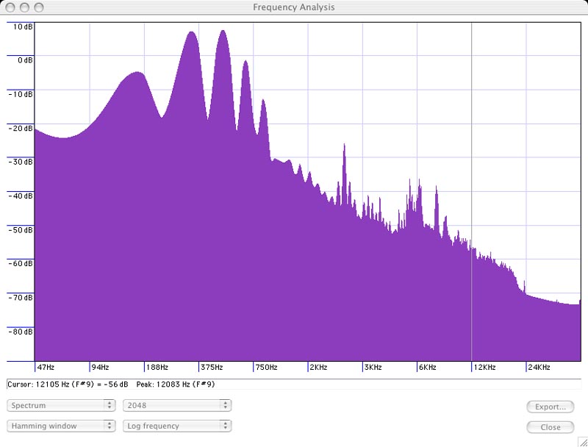Open the Hamming window function dropdown
Image resolution: width=588 pixels, height=447 pixels.
click(61, 426)
